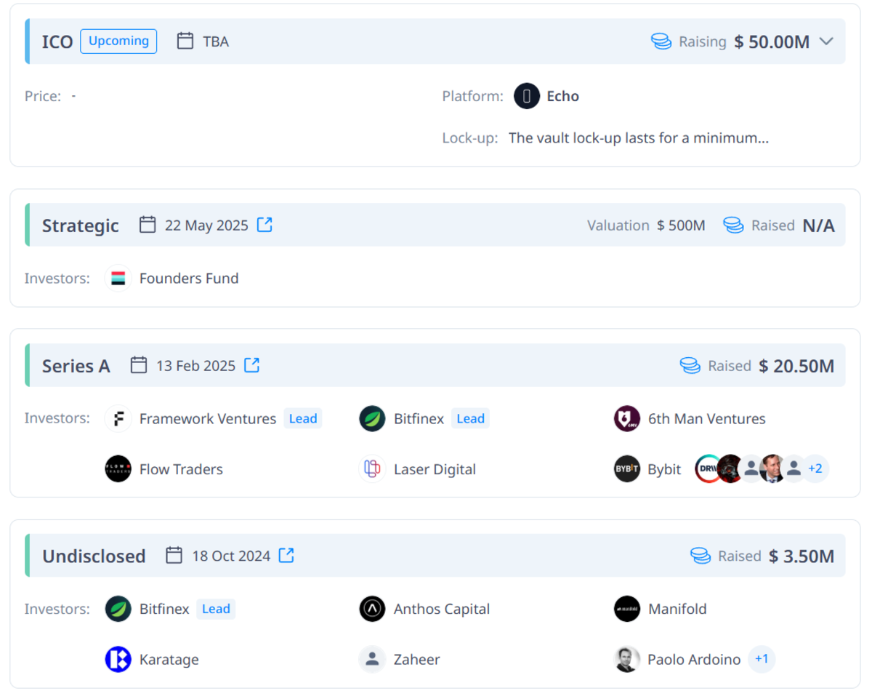
Task: Click the Framework Ventures logo
Action: pos(118,418)
